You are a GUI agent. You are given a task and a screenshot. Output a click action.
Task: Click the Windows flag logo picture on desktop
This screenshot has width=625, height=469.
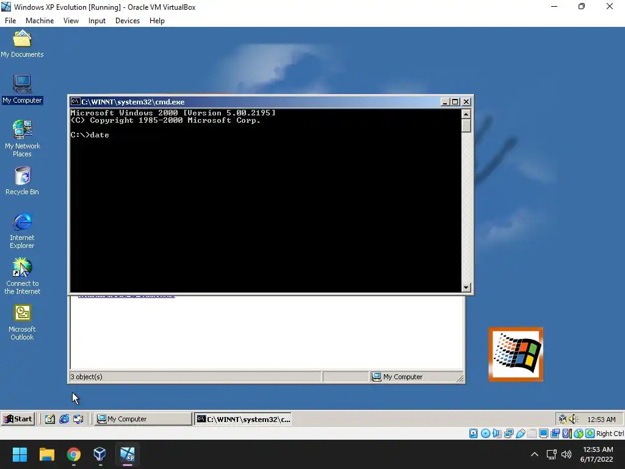[x=516, y=354]
